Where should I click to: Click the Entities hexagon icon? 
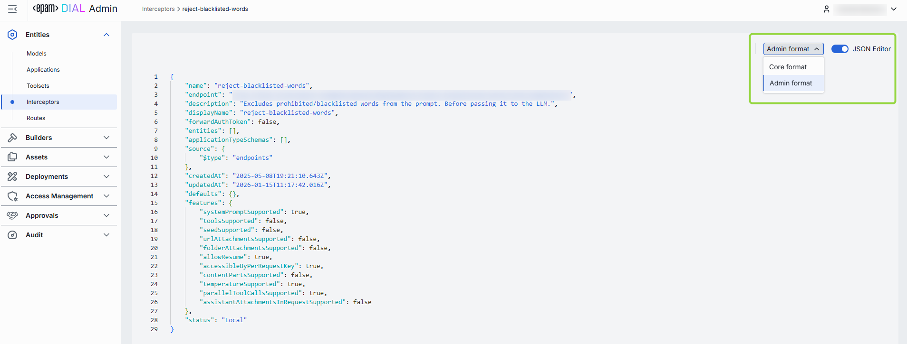(x=12, y=35)
